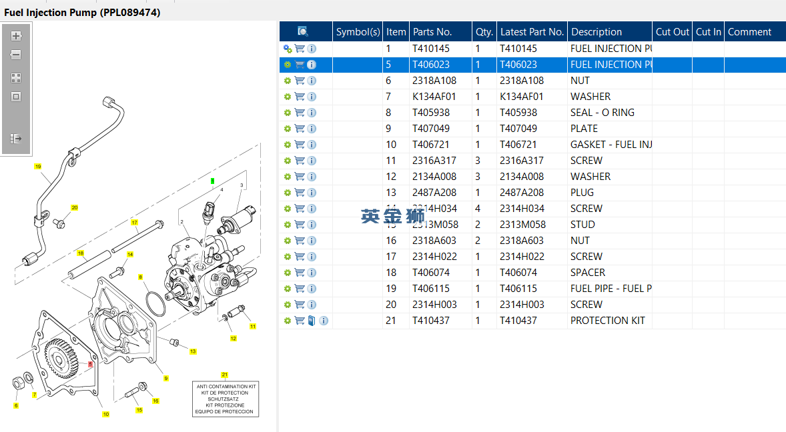Click callout 13 near the plug
The height and width of the screenshot is (432, 786).
click(193, 351)
